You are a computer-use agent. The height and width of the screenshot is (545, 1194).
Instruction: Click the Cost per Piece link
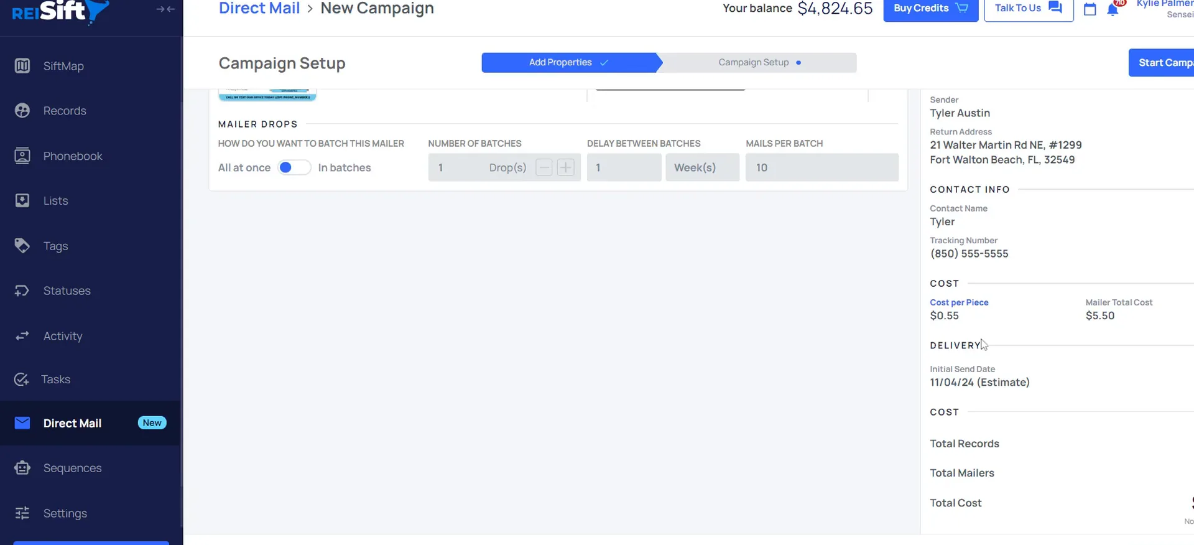[x=959, y=302]
